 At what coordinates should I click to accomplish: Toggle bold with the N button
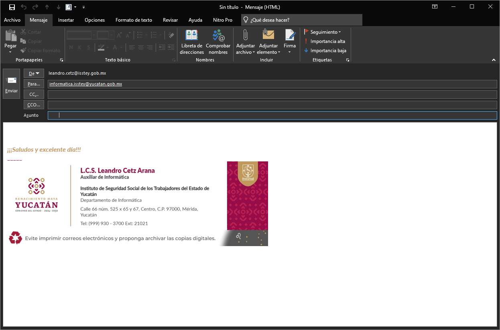[71, 47]
